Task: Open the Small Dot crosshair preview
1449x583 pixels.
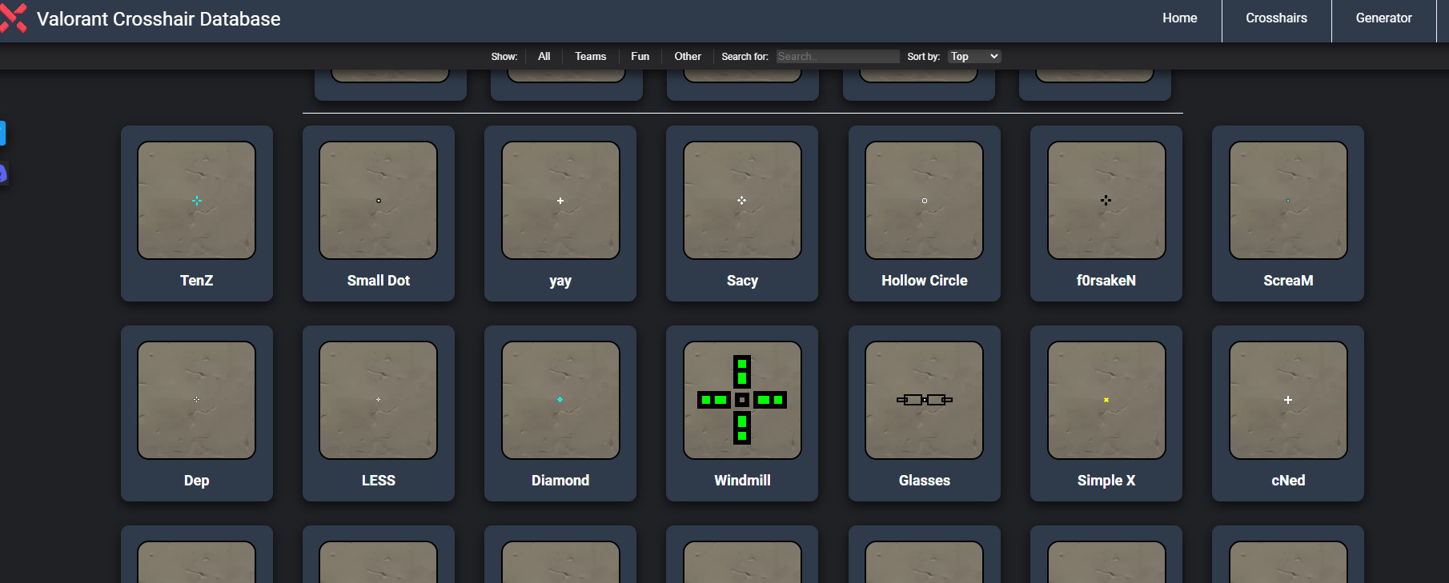Action: tap(379, 201)
